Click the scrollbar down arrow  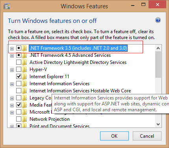coord(158,124)
